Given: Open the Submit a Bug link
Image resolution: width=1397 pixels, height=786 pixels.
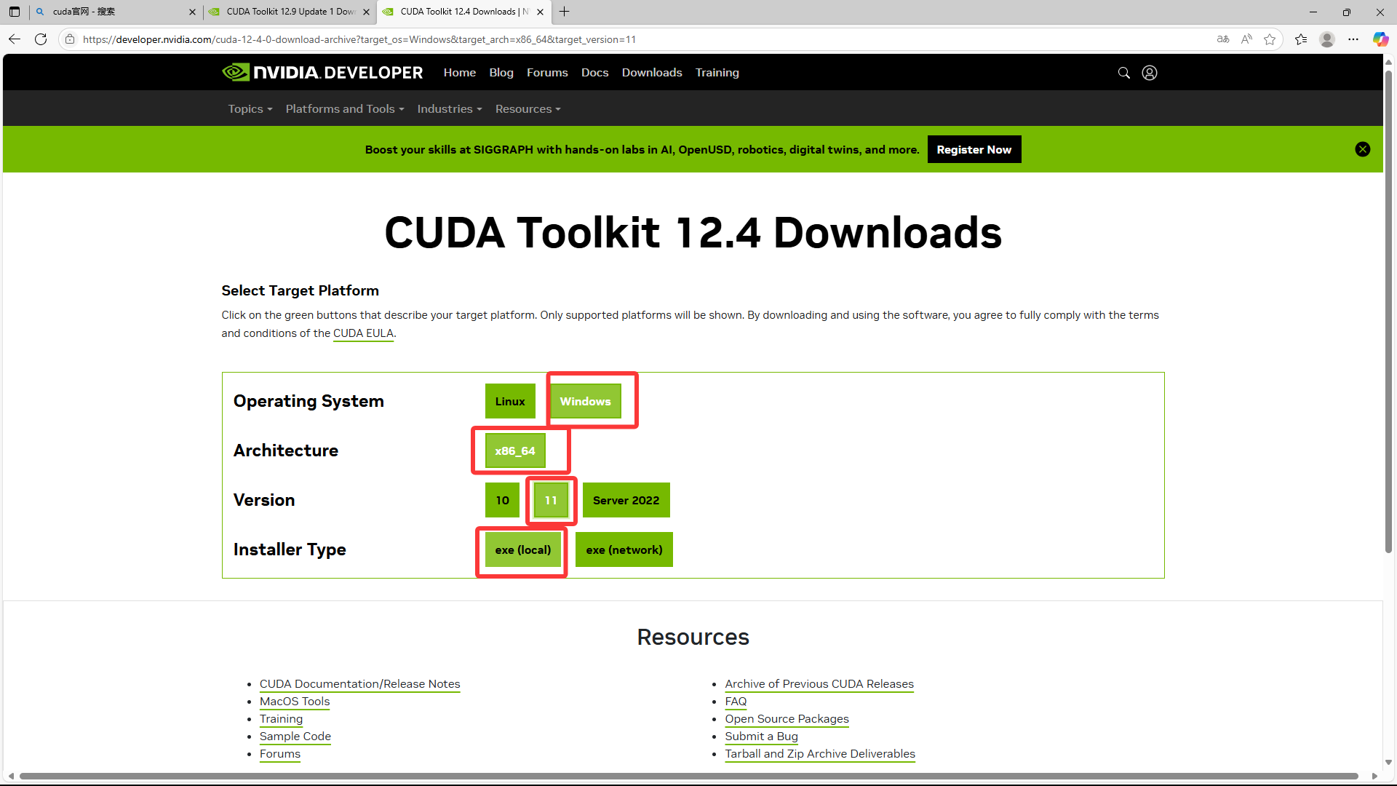Looking at the screenshot, I should pos(761,737).
